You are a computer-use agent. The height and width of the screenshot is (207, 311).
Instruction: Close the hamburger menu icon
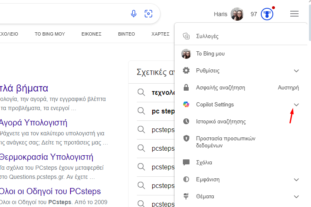[294, 14]
